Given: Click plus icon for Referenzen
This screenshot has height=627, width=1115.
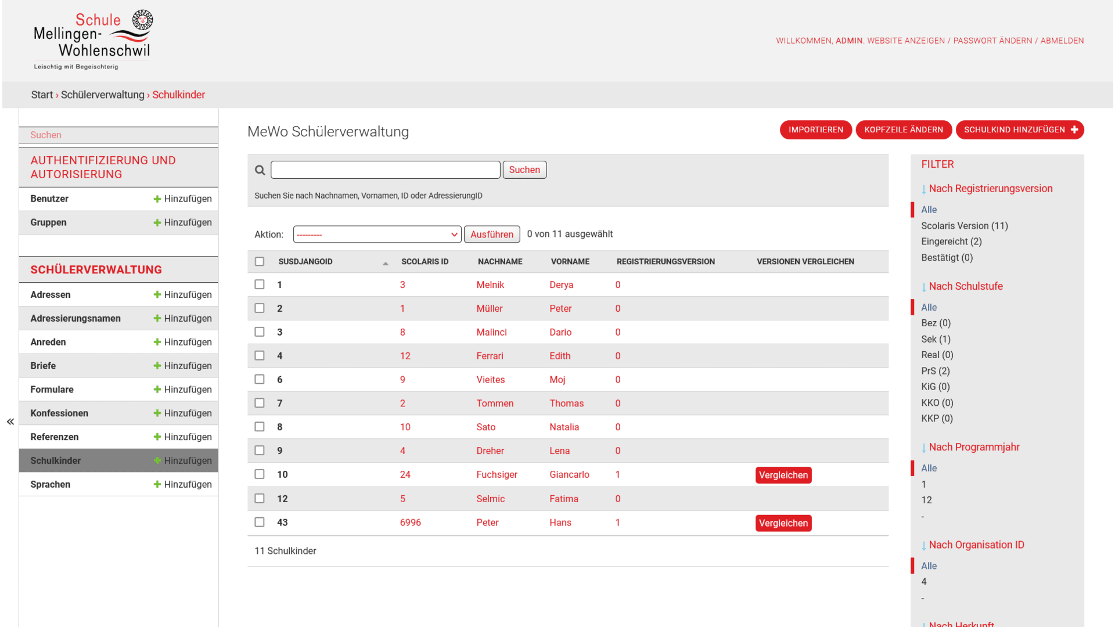Looking at the screenshot, I should [157, 437].
